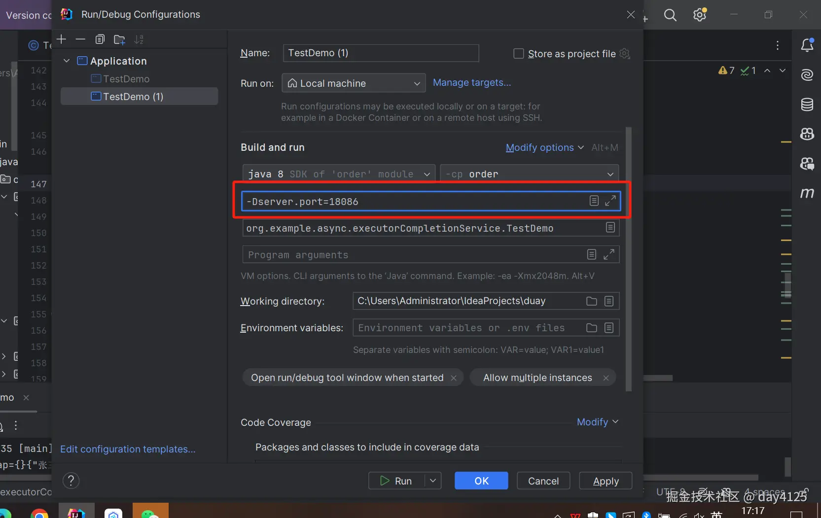Go to previous highlighted problem arrow

pos(767,70)
